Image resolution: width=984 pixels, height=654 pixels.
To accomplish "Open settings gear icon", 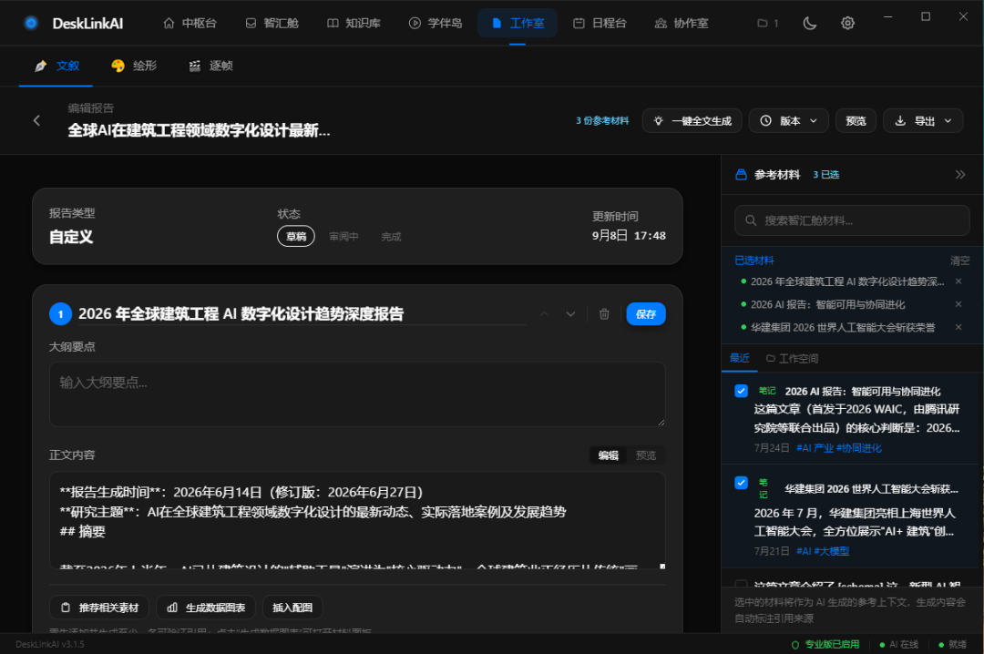I will 847,23.
